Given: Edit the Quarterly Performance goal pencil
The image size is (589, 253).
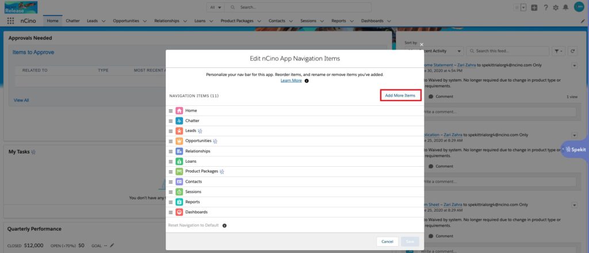Looking at the screenshot, I should coord(112,246).
